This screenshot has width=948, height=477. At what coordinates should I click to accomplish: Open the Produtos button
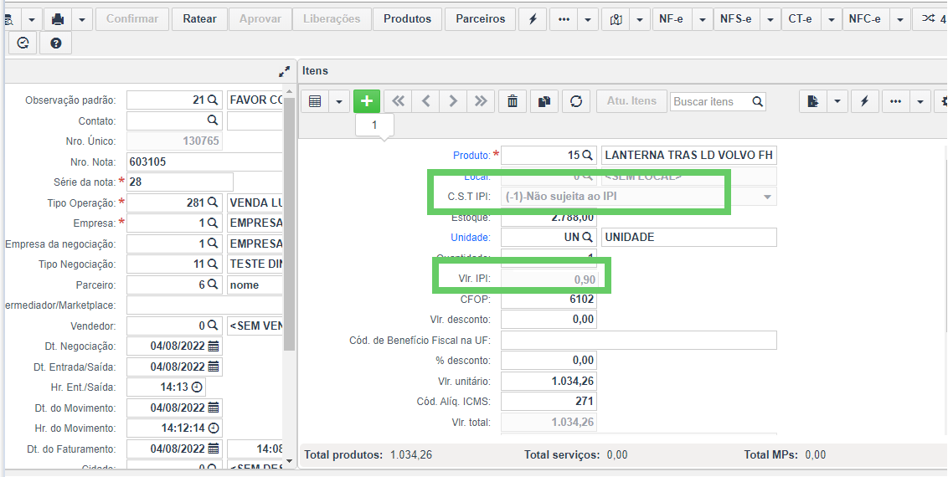[x=408, y=19]
